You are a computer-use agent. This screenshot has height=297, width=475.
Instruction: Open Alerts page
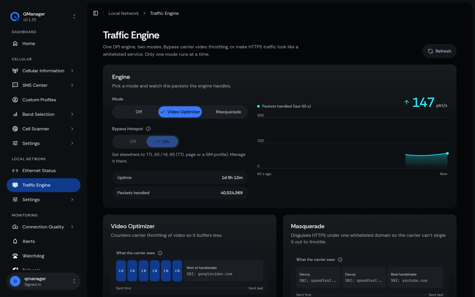[43, 241]
